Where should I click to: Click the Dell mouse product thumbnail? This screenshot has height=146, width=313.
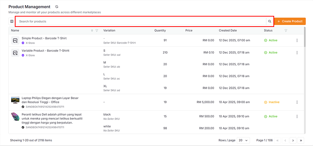[15, 117]
